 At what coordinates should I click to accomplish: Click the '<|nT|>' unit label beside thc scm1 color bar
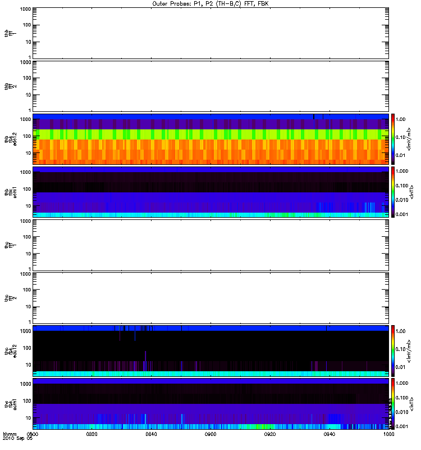tap(411, 404)
